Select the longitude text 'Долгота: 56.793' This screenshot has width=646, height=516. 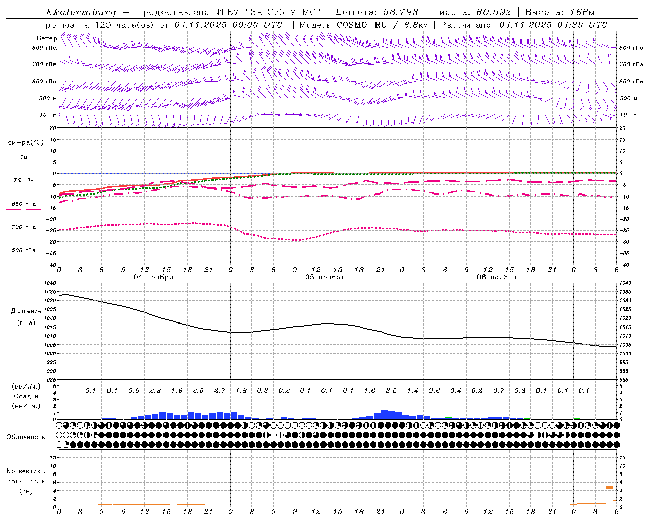point(377,12)
